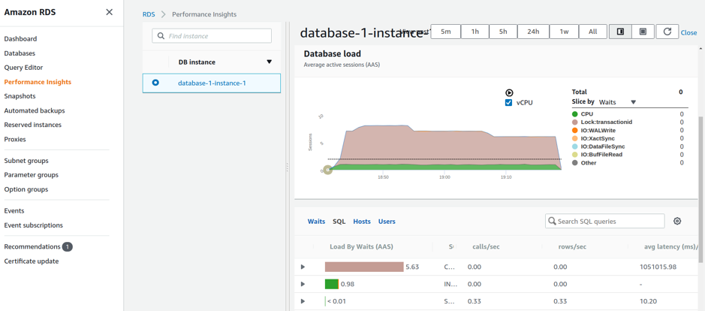
Task: Set time range to 1w
Action: 564,32
